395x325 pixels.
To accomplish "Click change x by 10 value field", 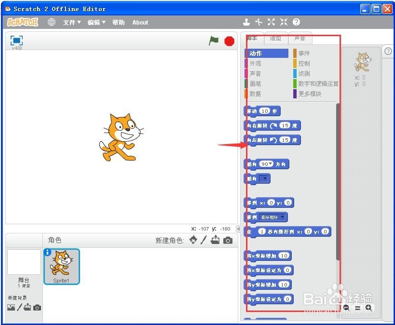I will point(284,256).
